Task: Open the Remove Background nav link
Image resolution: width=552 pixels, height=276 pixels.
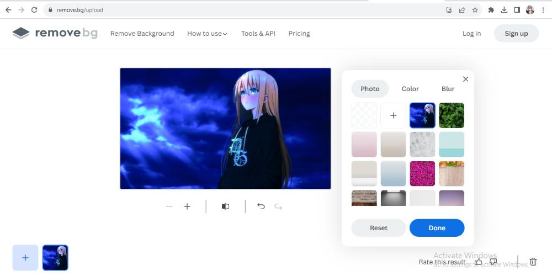Action: coord(142,34)
